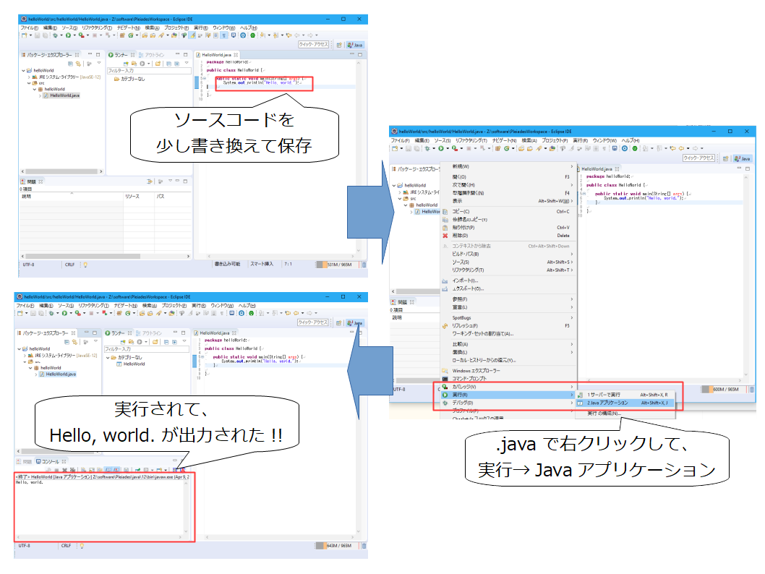
Task: Click heap status bar 531M / 965M
Action: [x=338, y=265]
